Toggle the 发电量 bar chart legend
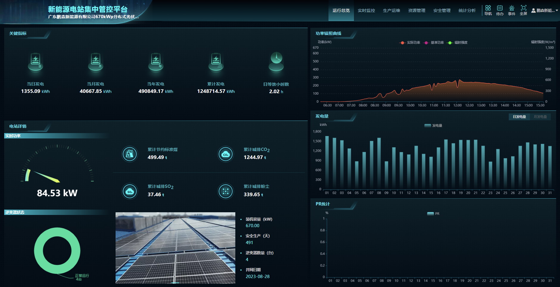The height and width of the screenshot is (287, 560). [x=433, y=126]
